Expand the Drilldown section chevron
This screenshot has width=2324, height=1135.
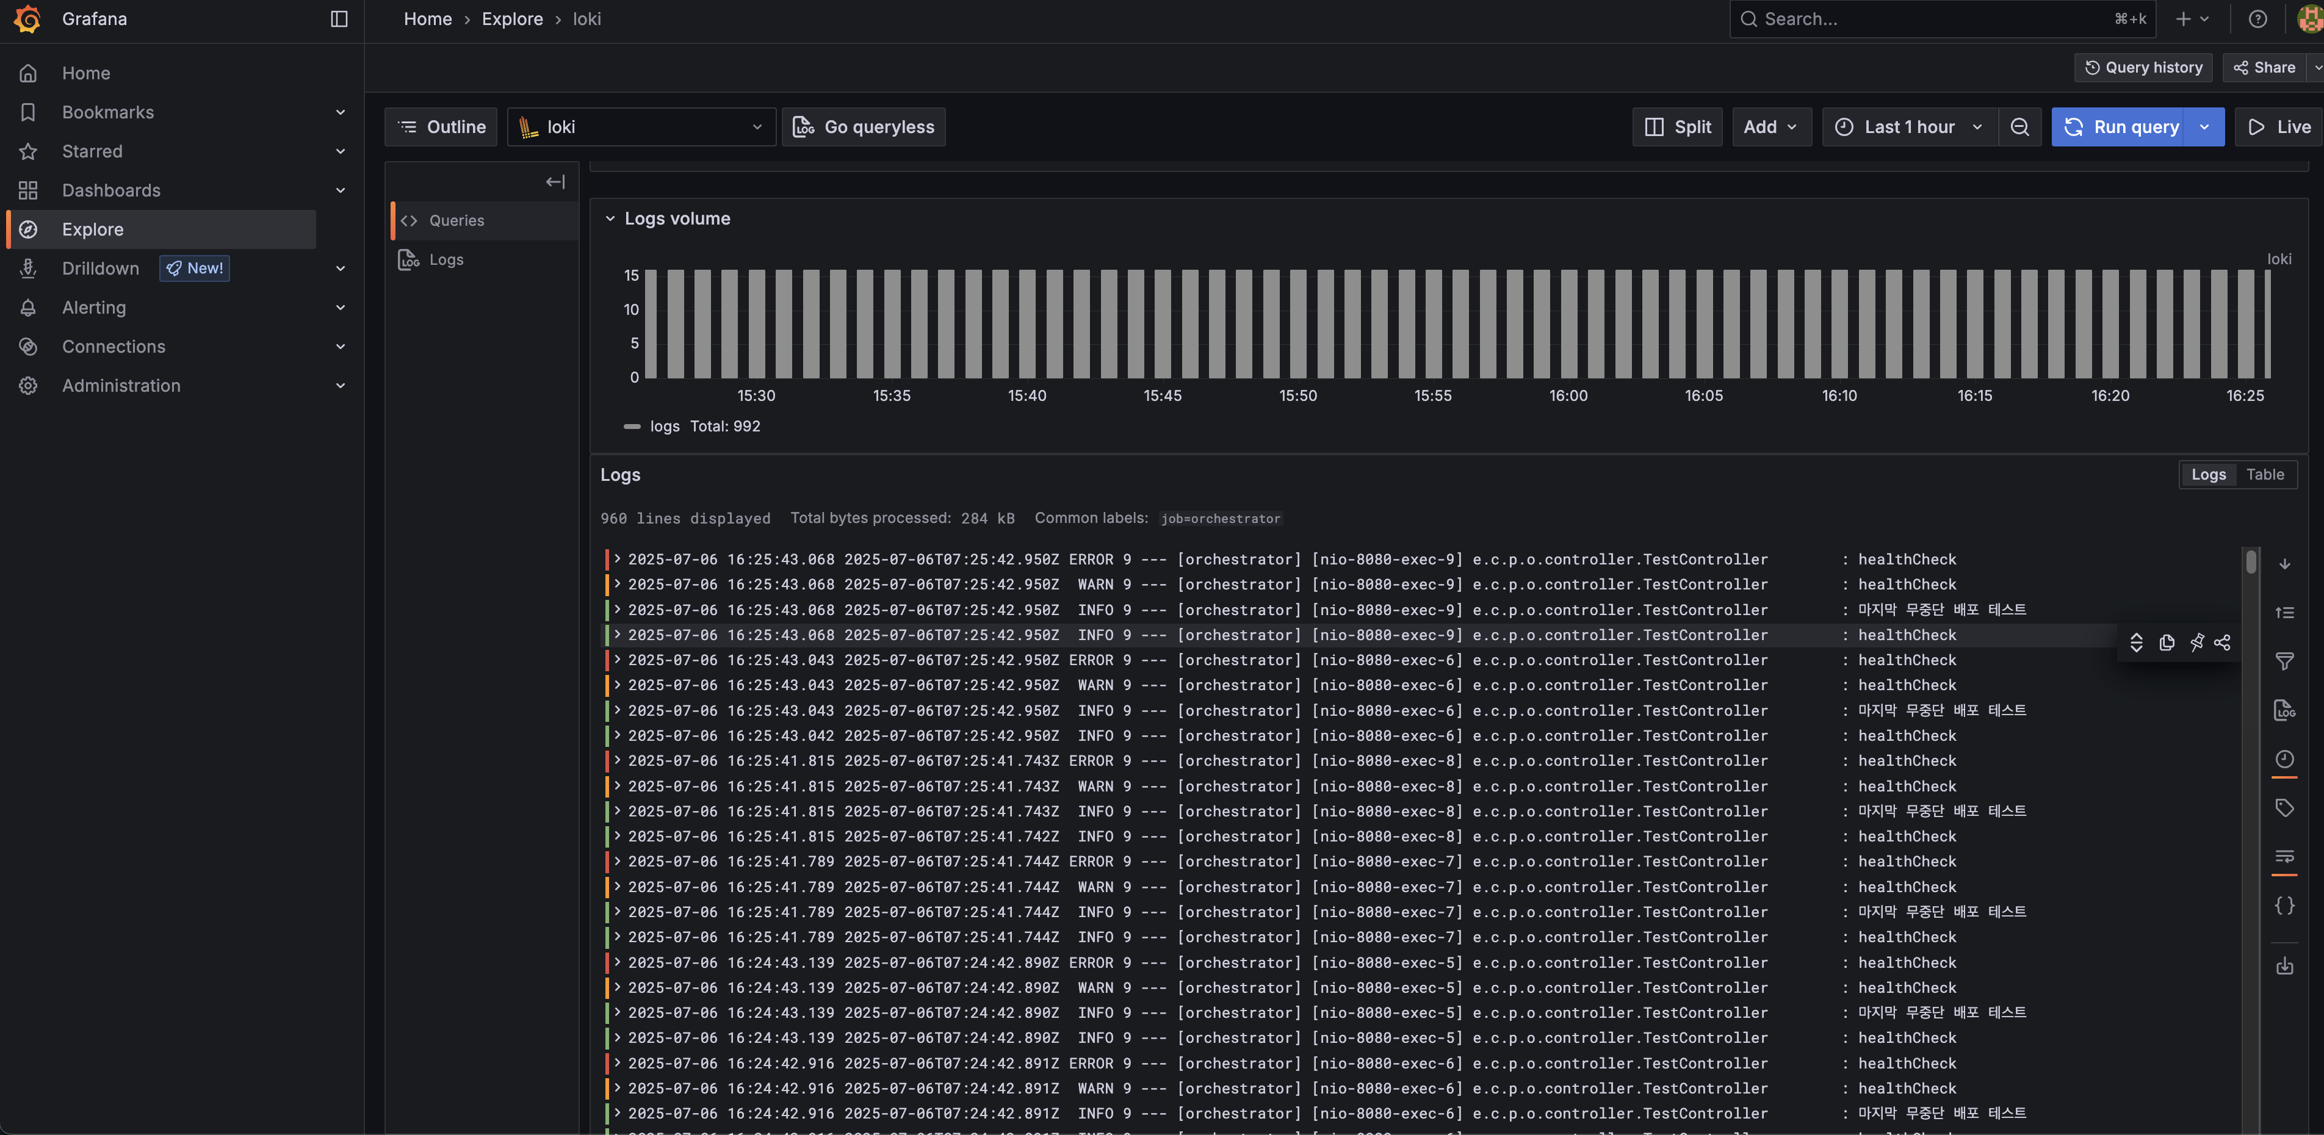click(340, 268)
